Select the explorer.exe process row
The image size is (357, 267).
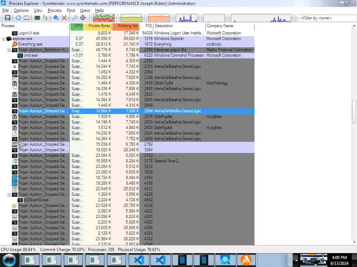[127, 39]
